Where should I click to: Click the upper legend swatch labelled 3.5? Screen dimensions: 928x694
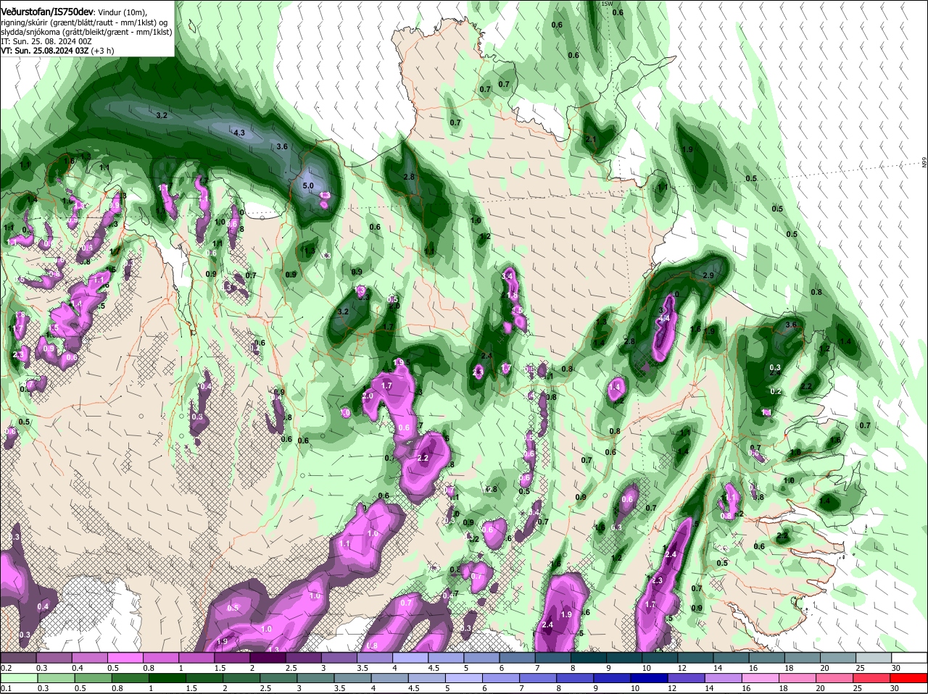[376, 658]
